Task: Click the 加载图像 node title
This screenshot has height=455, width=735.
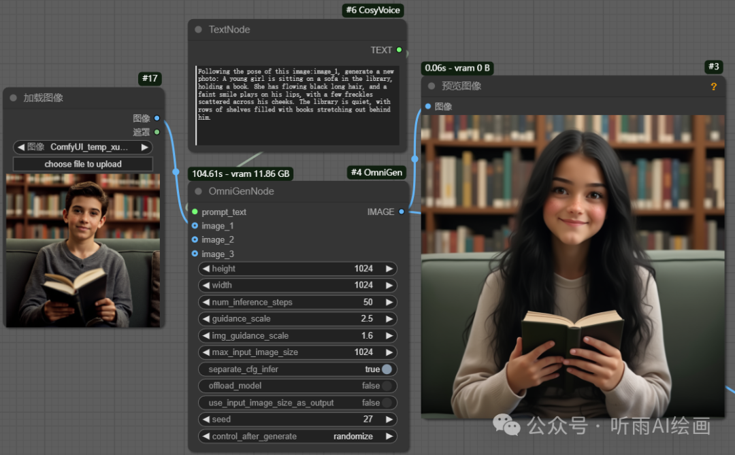Action: 43,98
